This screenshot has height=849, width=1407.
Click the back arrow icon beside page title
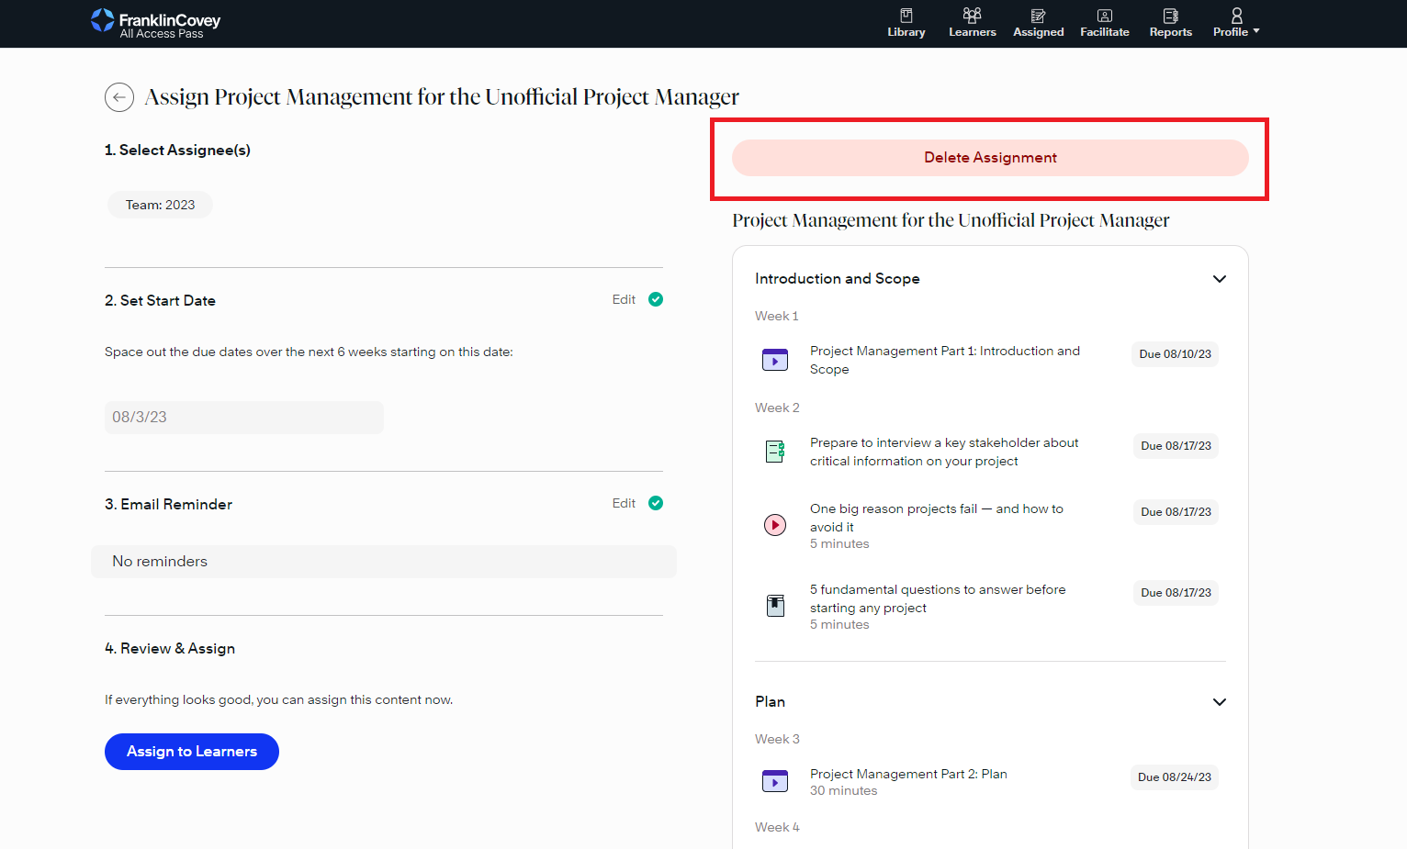[x=119, y=97]
